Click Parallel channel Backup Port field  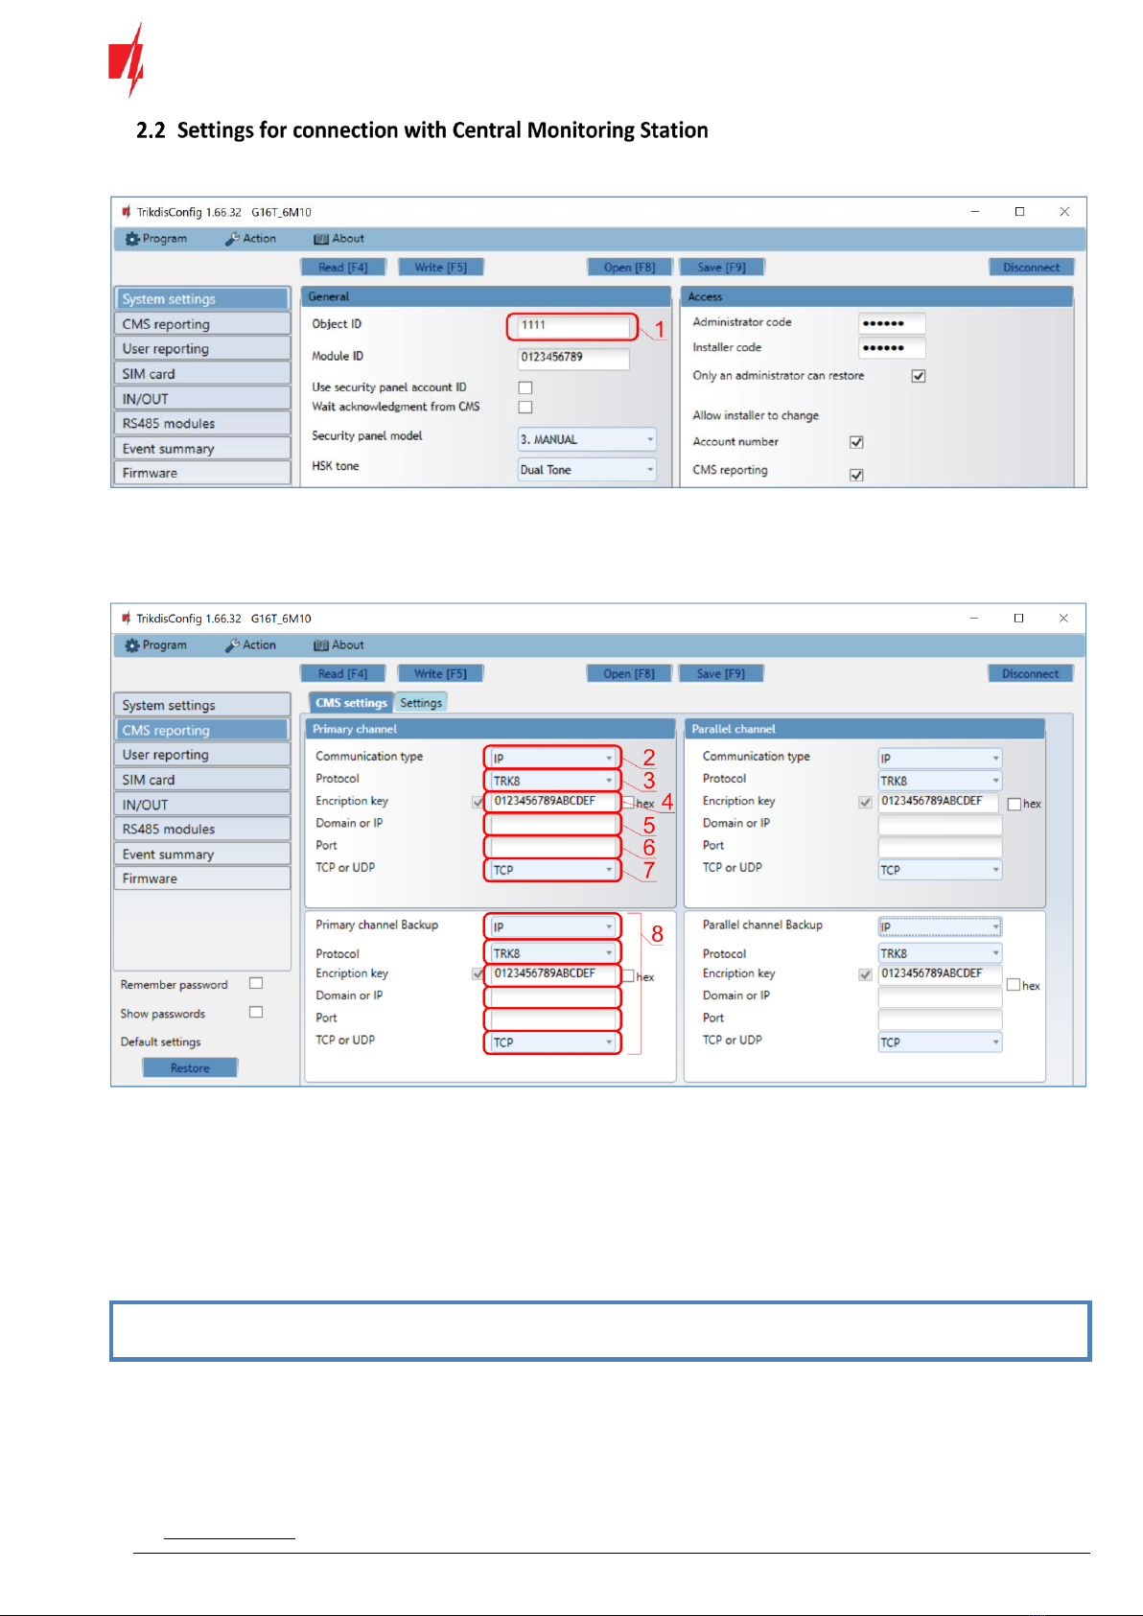tap(940, 1019)
